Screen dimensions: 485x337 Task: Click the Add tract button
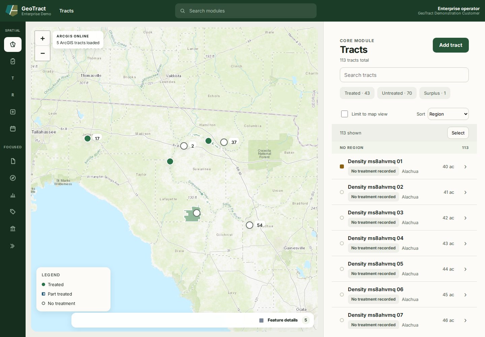(x=451, y=45)
